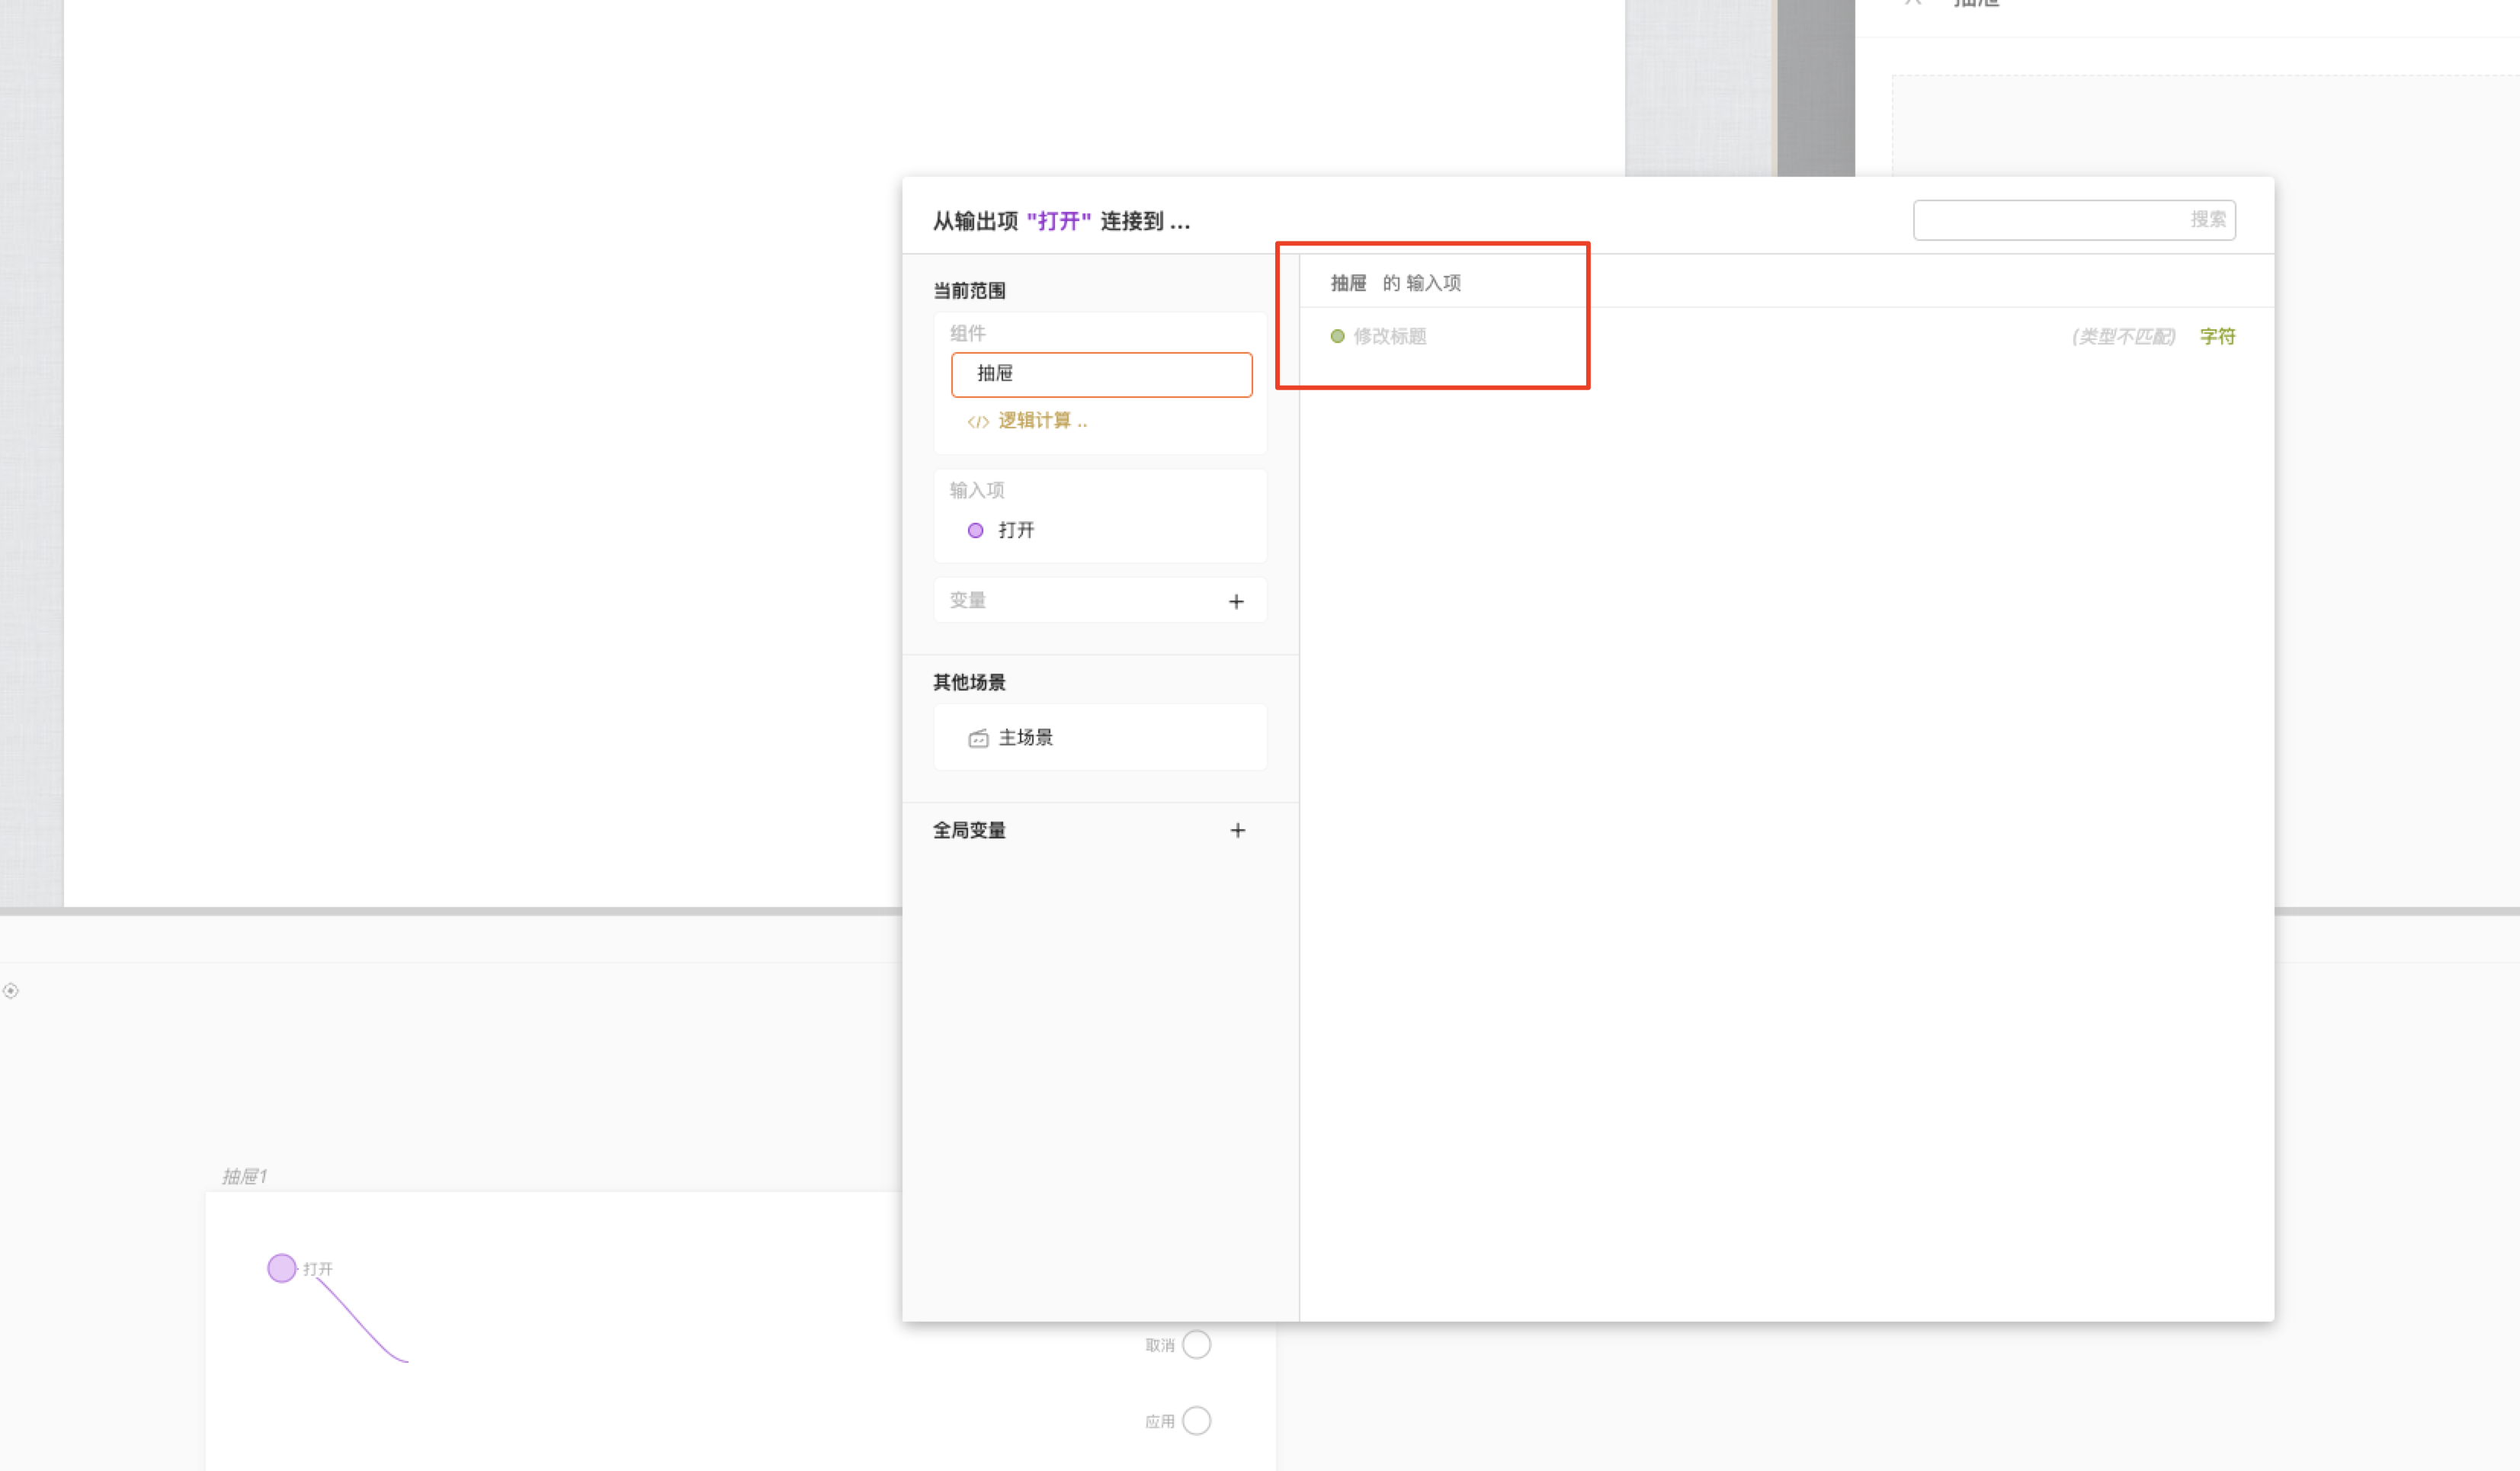
Task: Click the 类型不匹配 warning text
Action: click(2123, 337)
